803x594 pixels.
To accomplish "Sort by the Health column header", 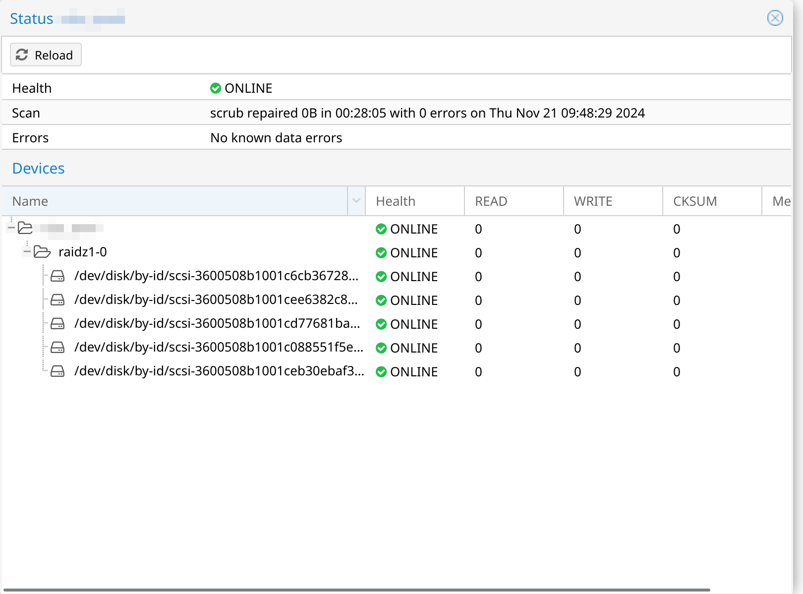I will click(414, 201).
